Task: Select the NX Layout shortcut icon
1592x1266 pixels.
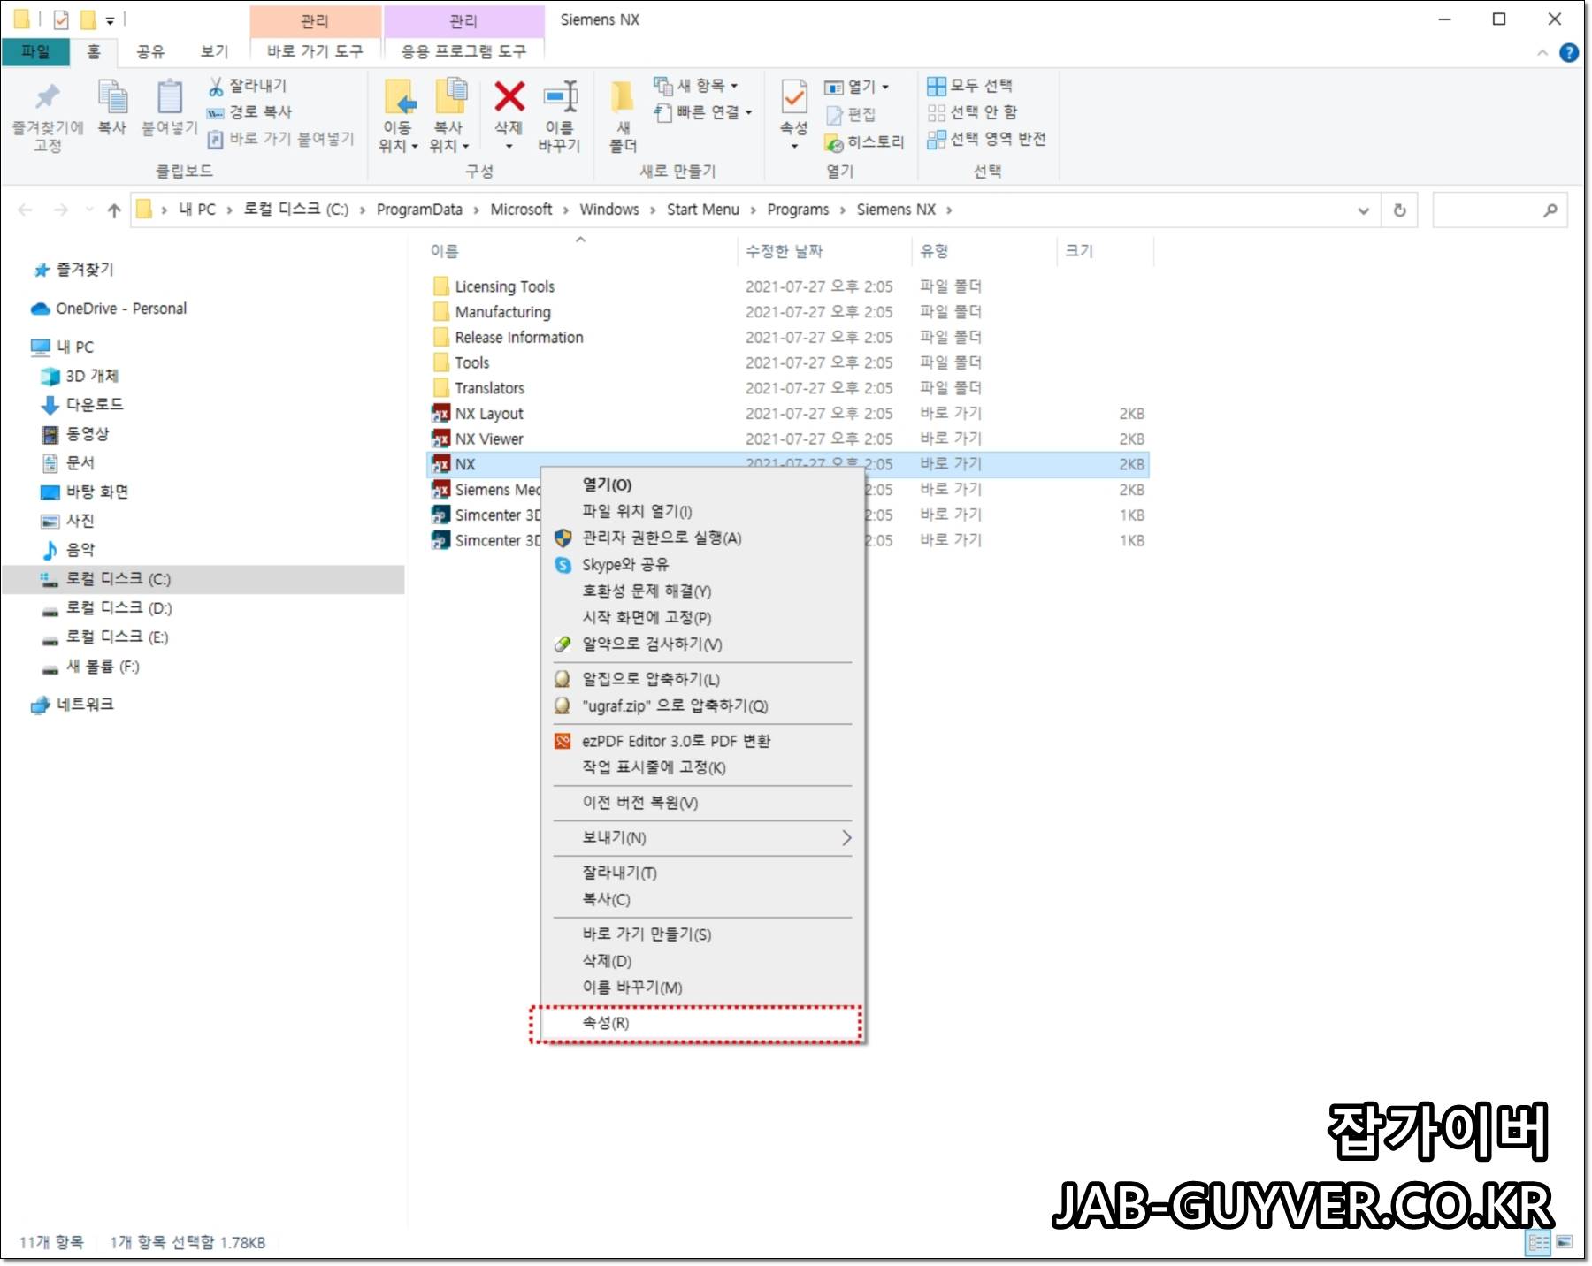Action: [x=440, y=414]
